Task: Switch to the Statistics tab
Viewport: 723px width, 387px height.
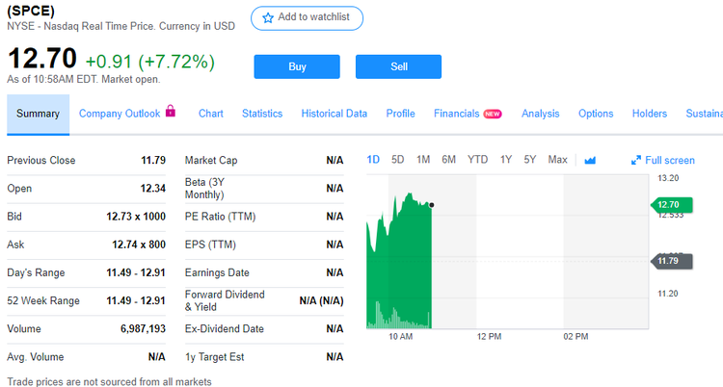Action: (262, 114)
